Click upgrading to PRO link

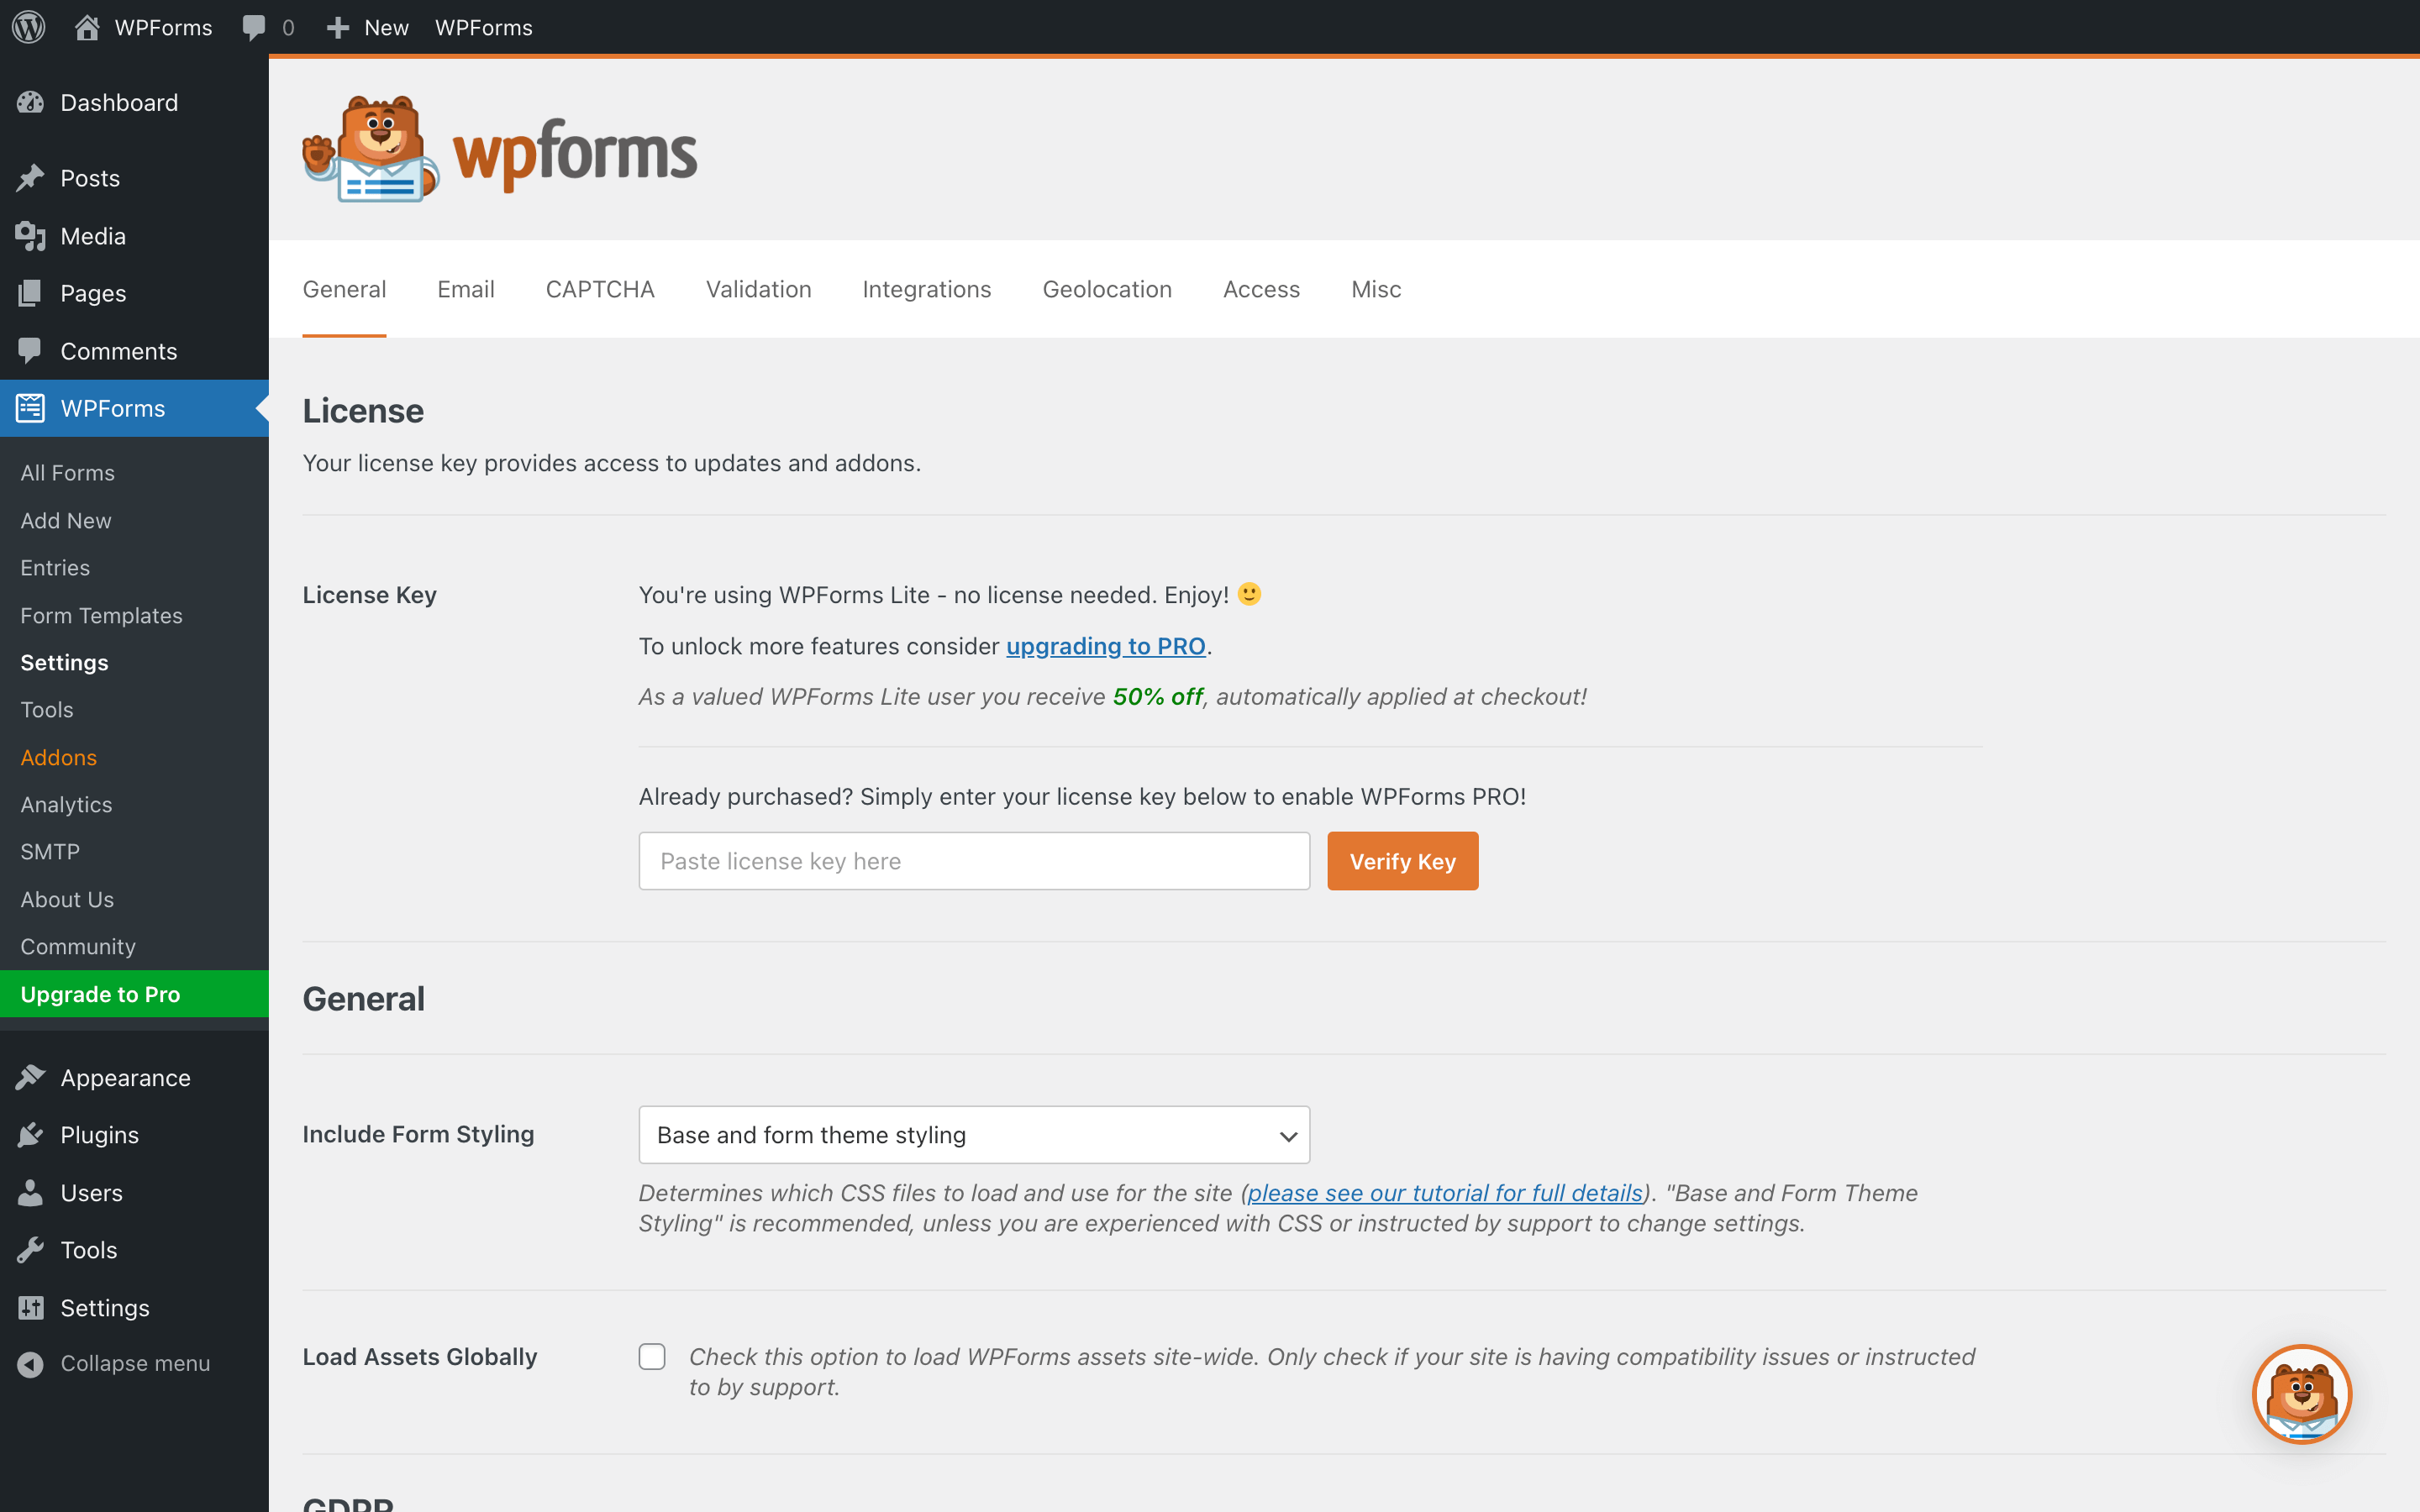[x=1107, y=646]
